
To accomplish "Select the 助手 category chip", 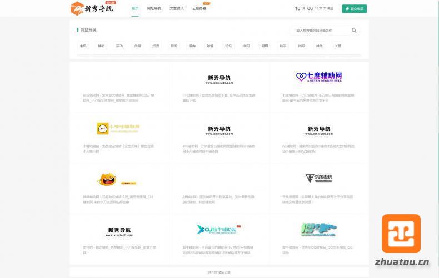I will pos(283,46).
